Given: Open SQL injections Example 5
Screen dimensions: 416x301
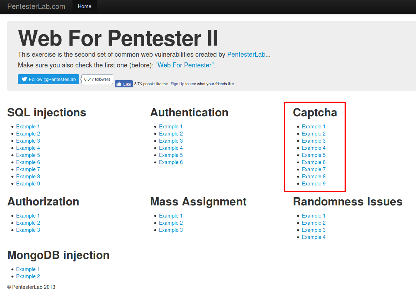Looking at the screenshot, I should [x=28, y=155].
